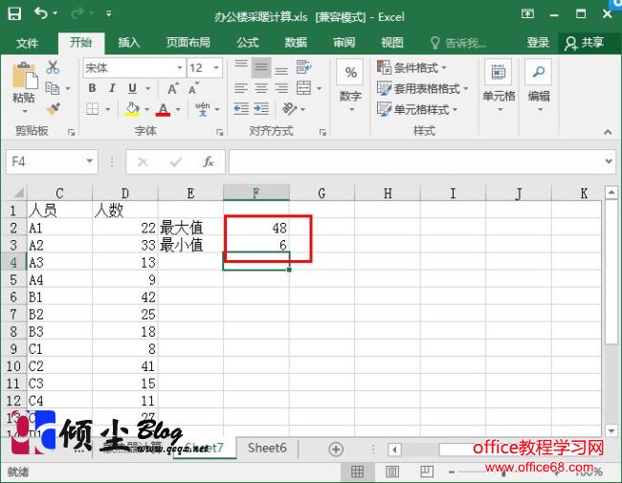
Task: Insert function using the fx icon
Action: coord(209,162)
